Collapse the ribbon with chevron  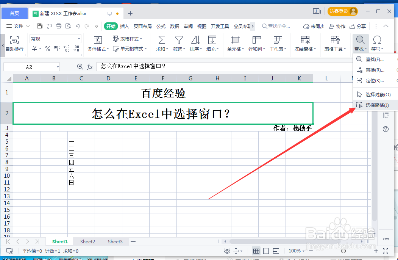(386, 26)
